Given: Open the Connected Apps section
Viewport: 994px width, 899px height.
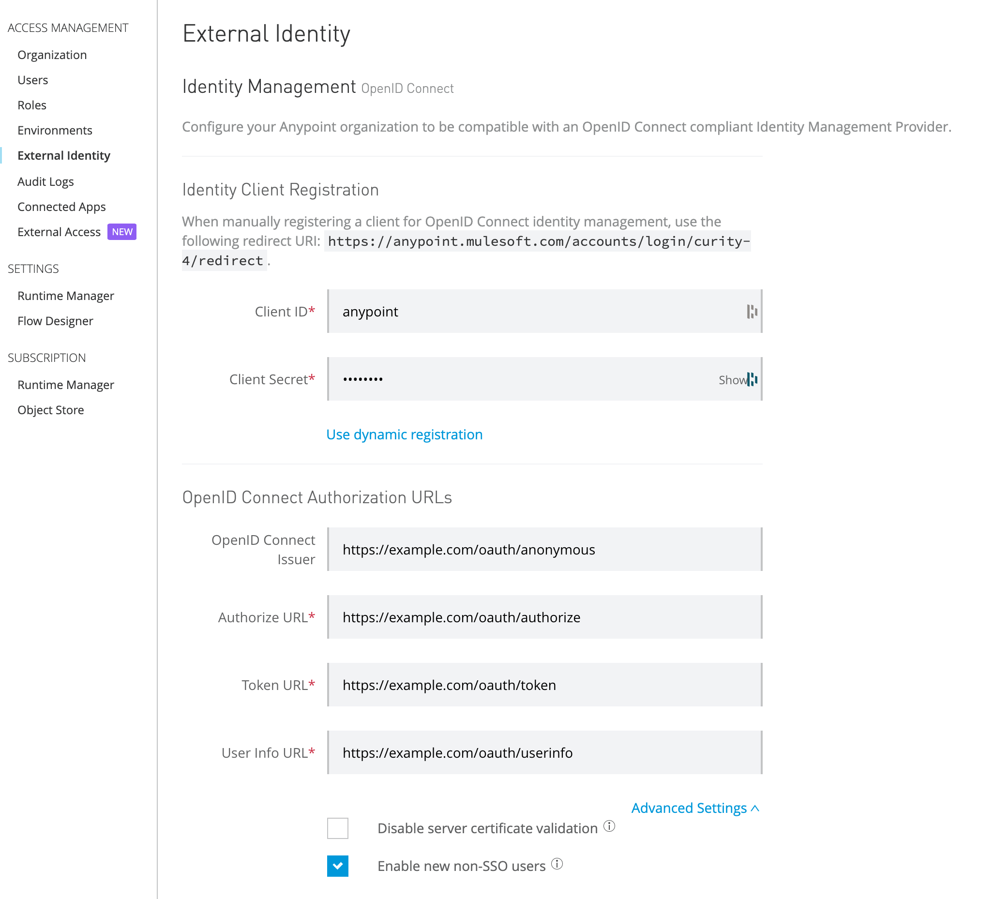Looking at the screenshot, I should pyautogui.click(x=61, y=207).
